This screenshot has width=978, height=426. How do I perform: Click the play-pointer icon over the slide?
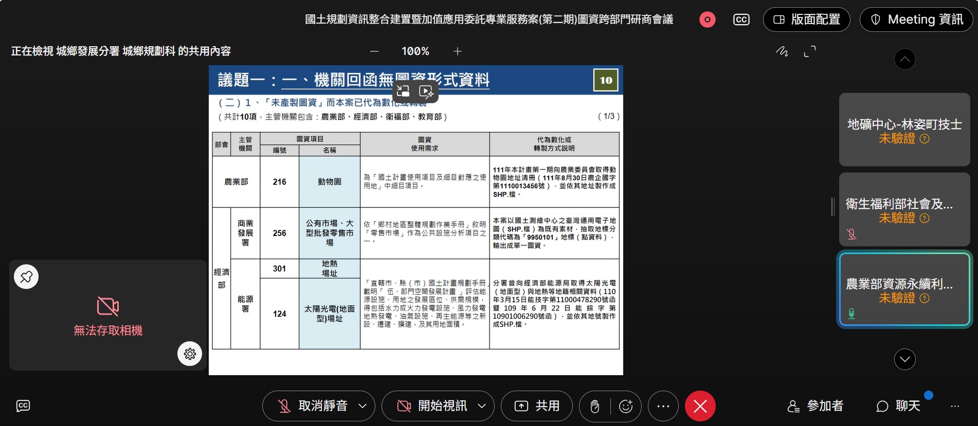click(426, 91)
